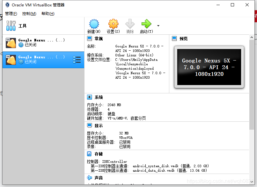Viewport: 257px width, 187px height.
Task: Click the 处理器 value 4
Action: pos(108,109)
